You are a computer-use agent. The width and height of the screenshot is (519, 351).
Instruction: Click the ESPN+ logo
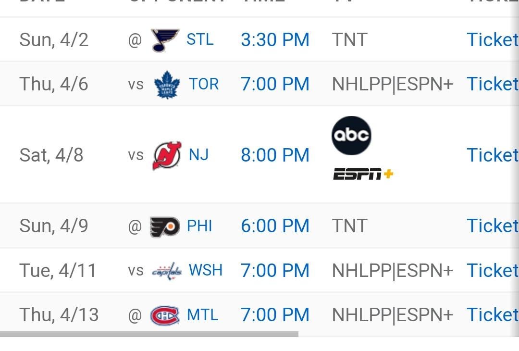coord(363,174)
